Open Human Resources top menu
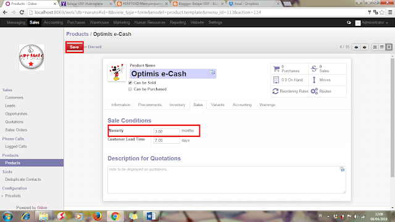This screenshot has width=395, height=222. (x=149, y=22)
